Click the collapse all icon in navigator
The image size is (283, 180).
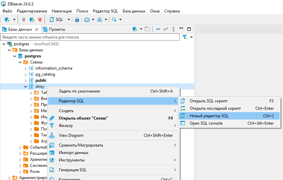click(158, 29)
